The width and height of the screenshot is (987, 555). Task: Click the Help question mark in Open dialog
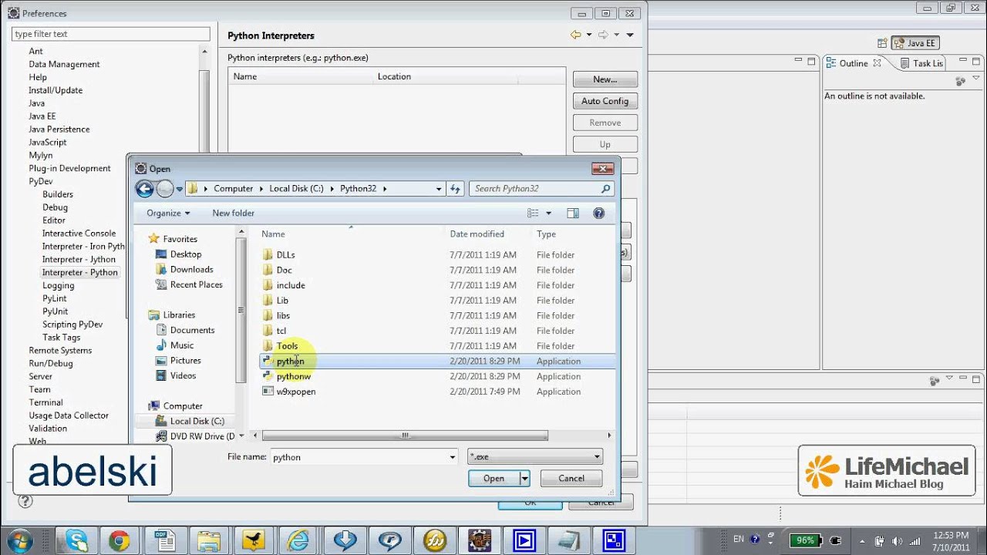point(599,213)
